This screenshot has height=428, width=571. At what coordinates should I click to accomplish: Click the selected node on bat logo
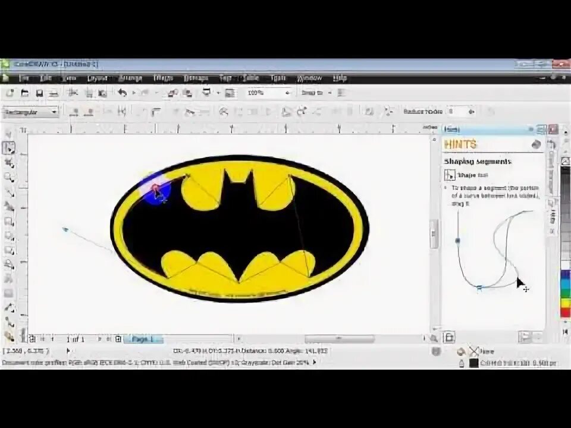point(155,187)
